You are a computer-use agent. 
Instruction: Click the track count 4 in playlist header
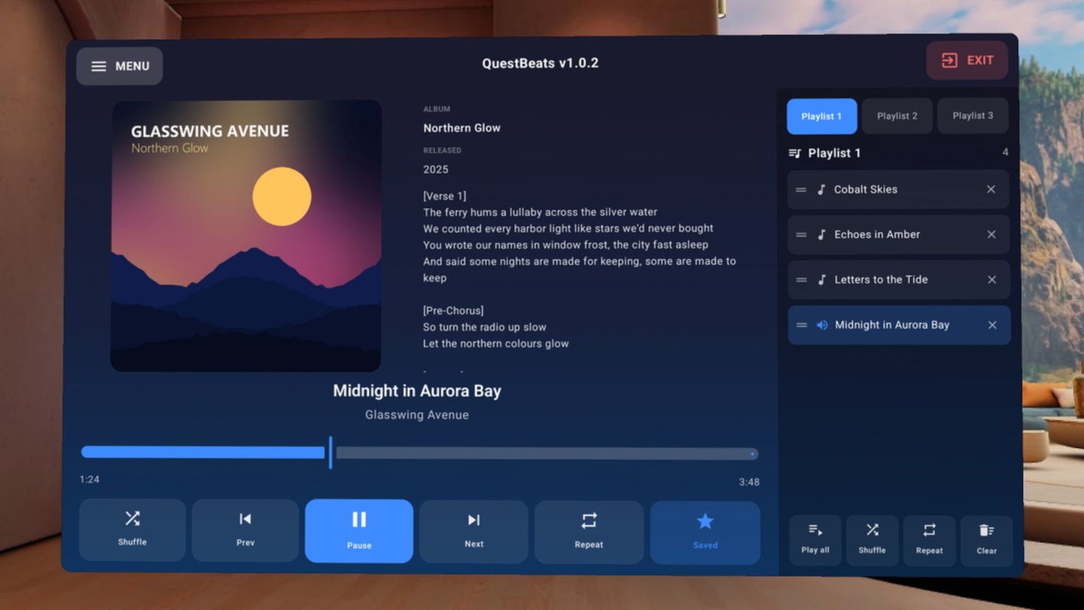click(x=1005, y=152)
